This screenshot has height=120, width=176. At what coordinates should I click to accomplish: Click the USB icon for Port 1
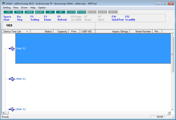11,48
